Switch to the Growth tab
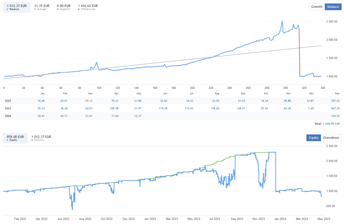Screen dimensions: 344x224 [316, 7]
